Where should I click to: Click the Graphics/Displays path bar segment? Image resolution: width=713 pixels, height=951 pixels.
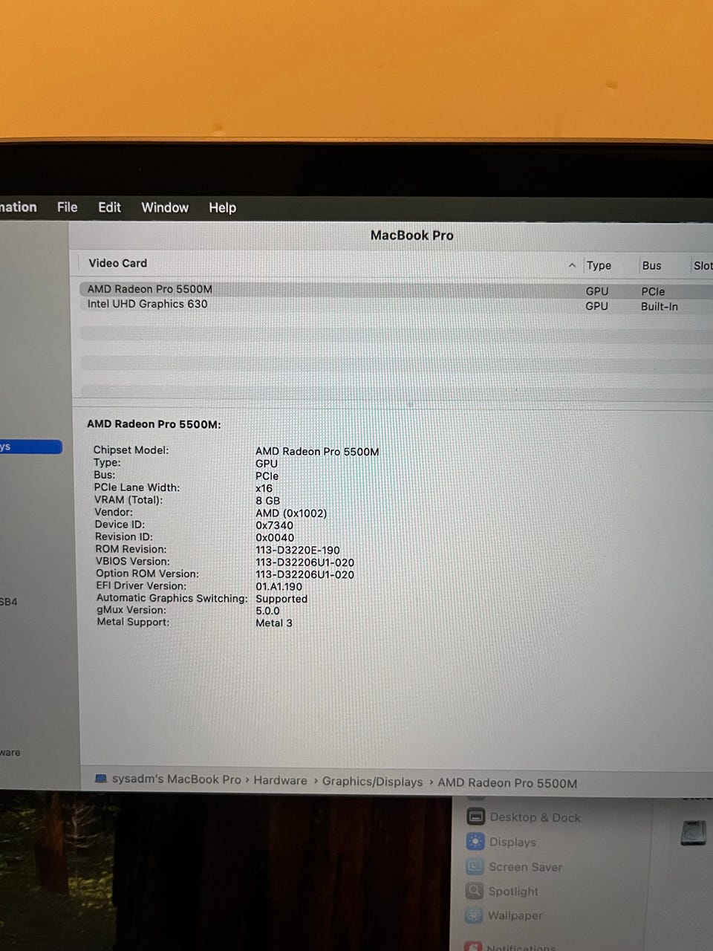pyautogui.click(x=372, y=782)
